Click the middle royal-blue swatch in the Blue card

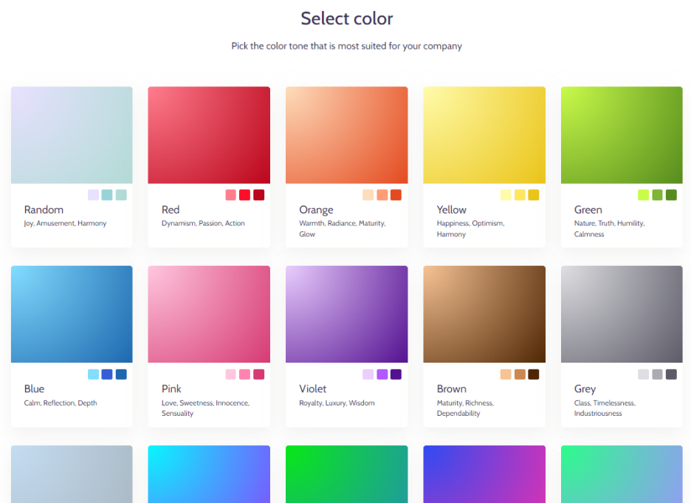(107, 374)
